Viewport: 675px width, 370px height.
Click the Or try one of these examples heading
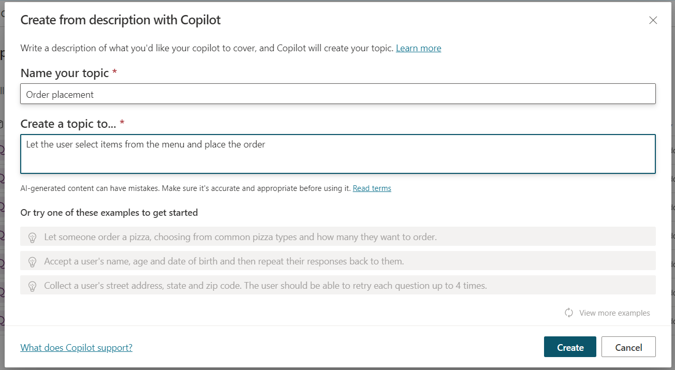click(109, 213)
